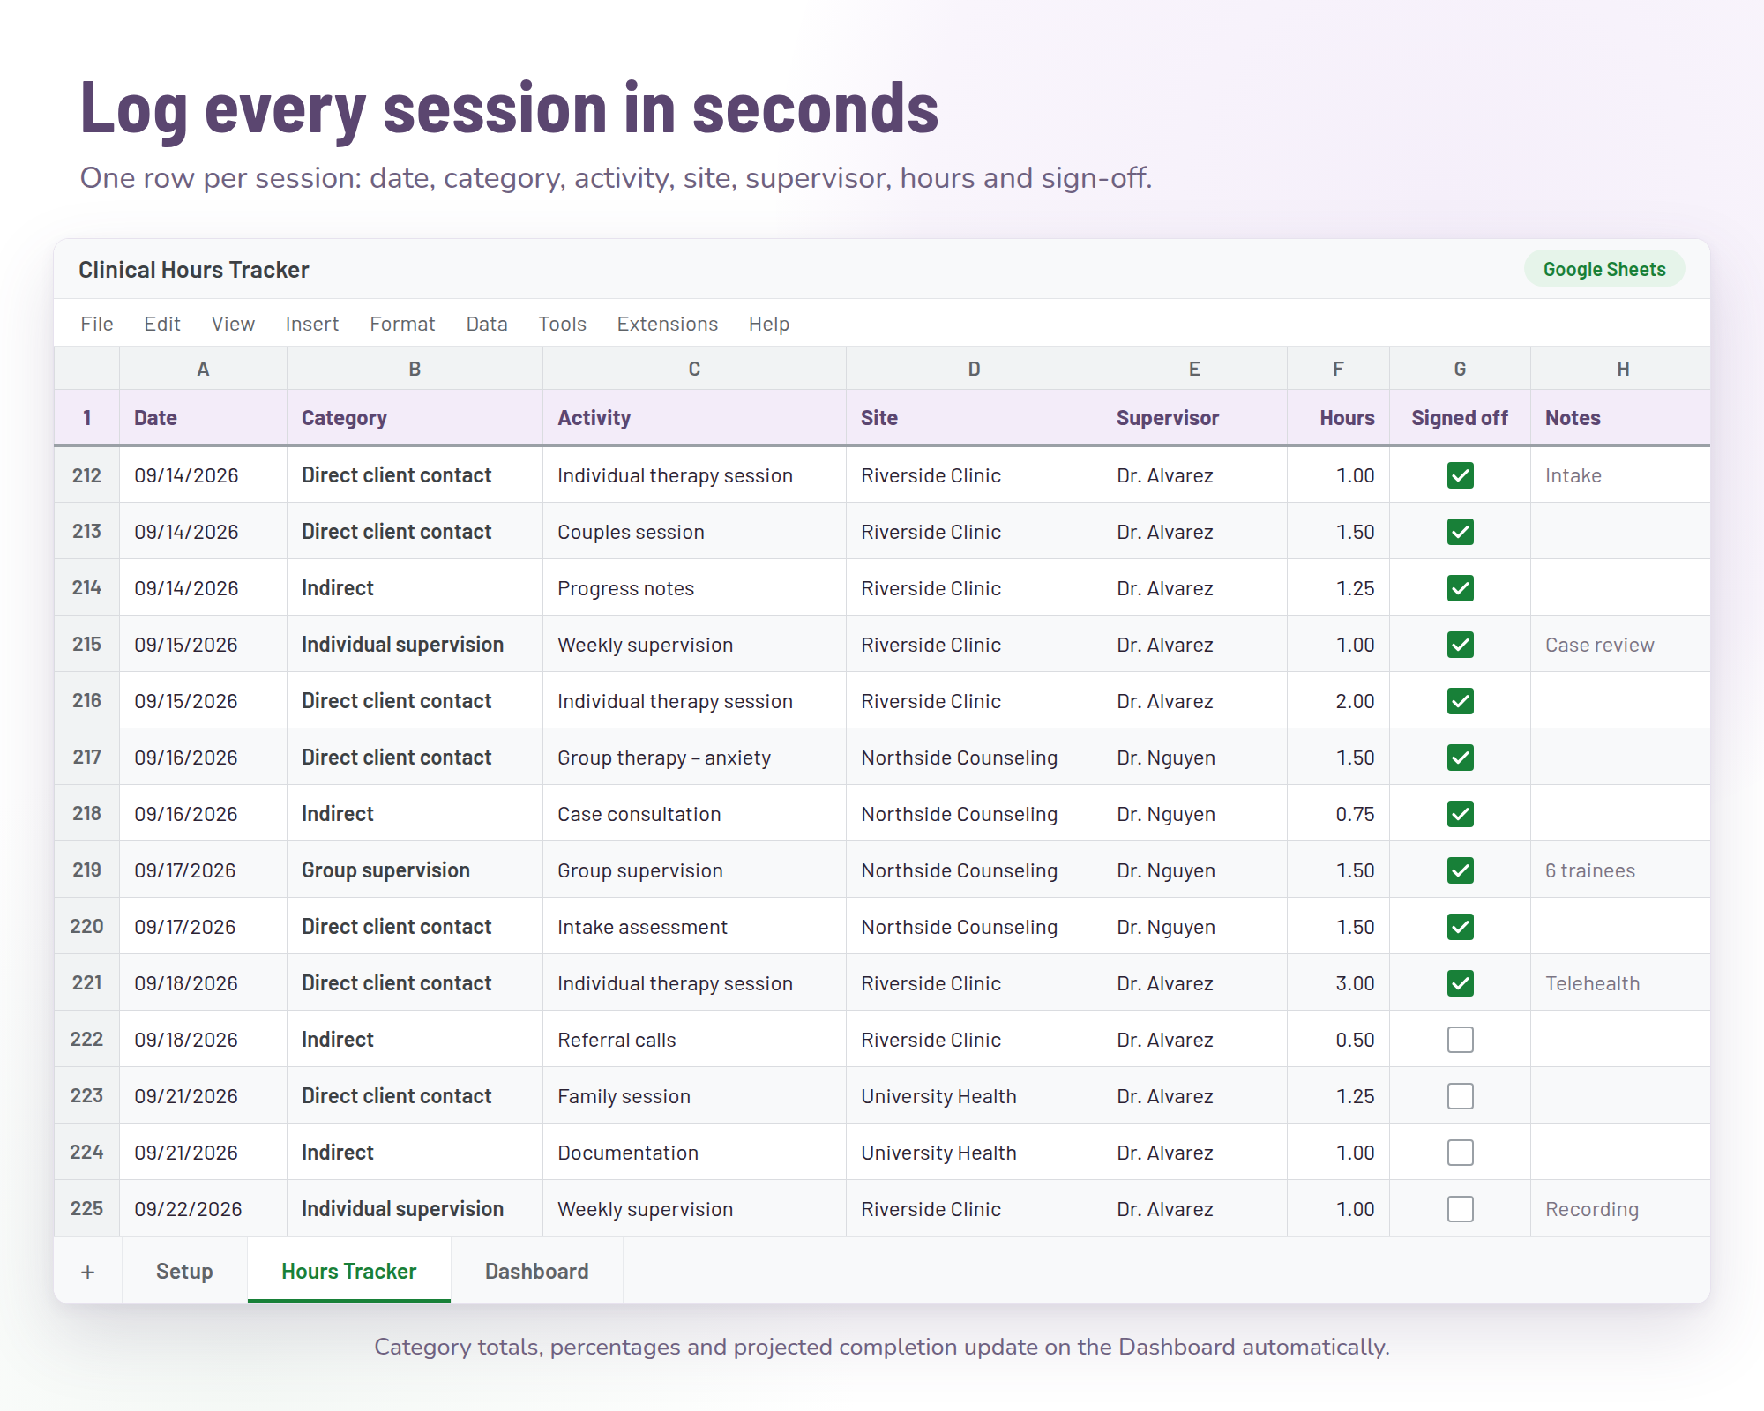Select the 'Intake' note cell
Image resolution: width=1764 pixels, height=1411 pixels.
tap(1620, 475)
